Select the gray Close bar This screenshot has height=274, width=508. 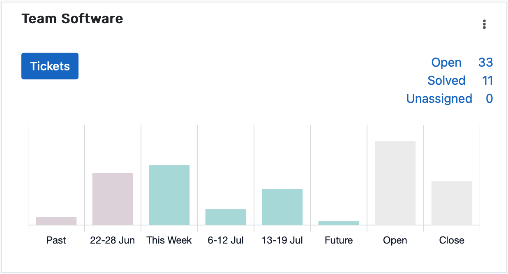[x=452, y=203]
